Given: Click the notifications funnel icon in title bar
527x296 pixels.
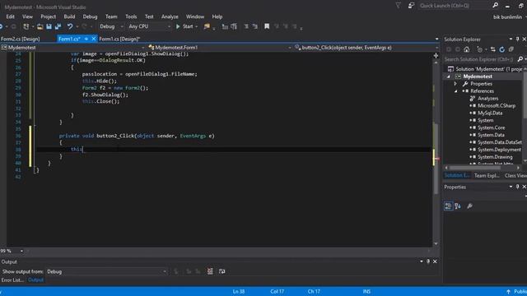Looking at the screenshot, I should tap(398, 6).
